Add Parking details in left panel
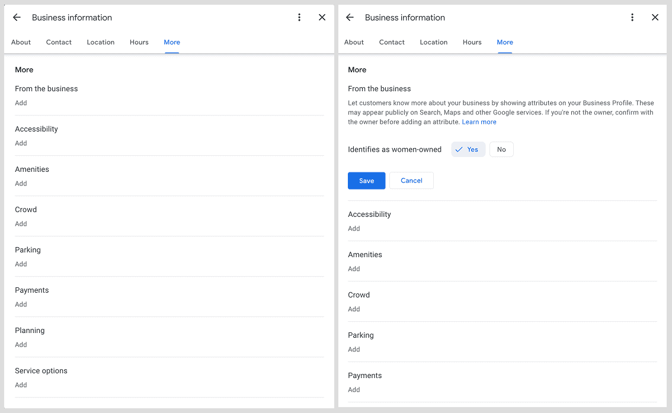672x413 pixels. (21, 264)
